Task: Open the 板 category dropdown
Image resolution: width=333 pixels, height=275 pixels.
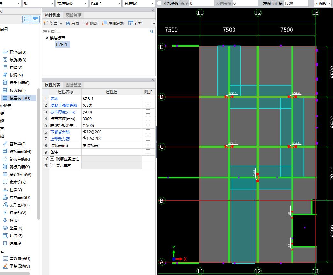Action: click(52, 4)
